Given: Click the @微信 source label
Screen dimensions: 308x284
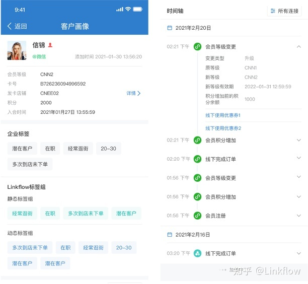Looking at the screenshot, I should coord(40,56).
